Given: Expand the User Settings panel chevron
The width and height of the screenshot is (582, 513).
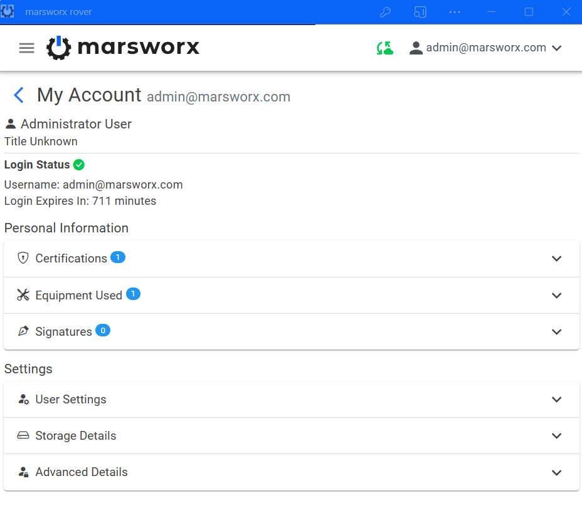Looking at the screenshot, I should (556, 400).
